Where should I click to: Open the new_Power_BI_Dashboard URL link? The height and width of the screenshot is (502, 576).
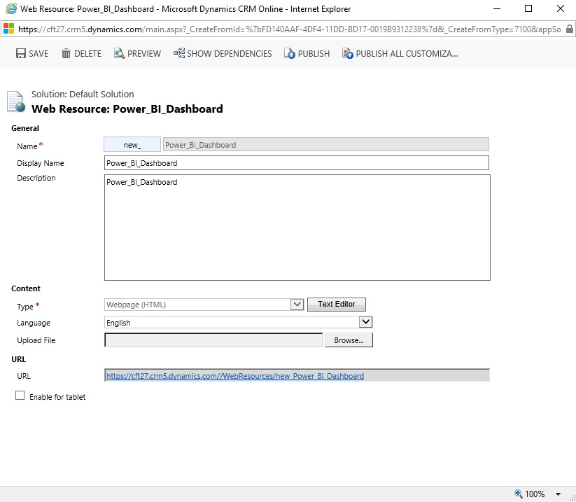235,376
